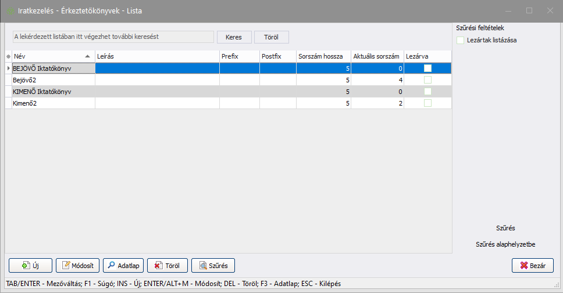This screenshot has height=293, width=563.
Task: Toggle Lezárva checkbox for Bejövő2 row
Action: (427, 80)
